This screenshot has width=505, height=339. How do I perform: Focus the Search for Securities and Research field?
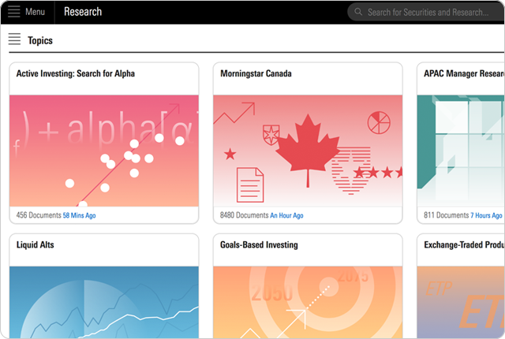(x=428, y=12)
